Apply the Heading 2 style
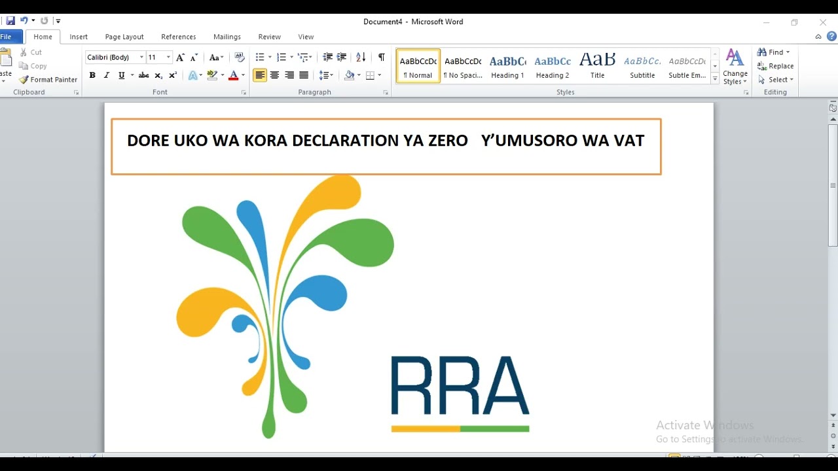 [553, 66]
